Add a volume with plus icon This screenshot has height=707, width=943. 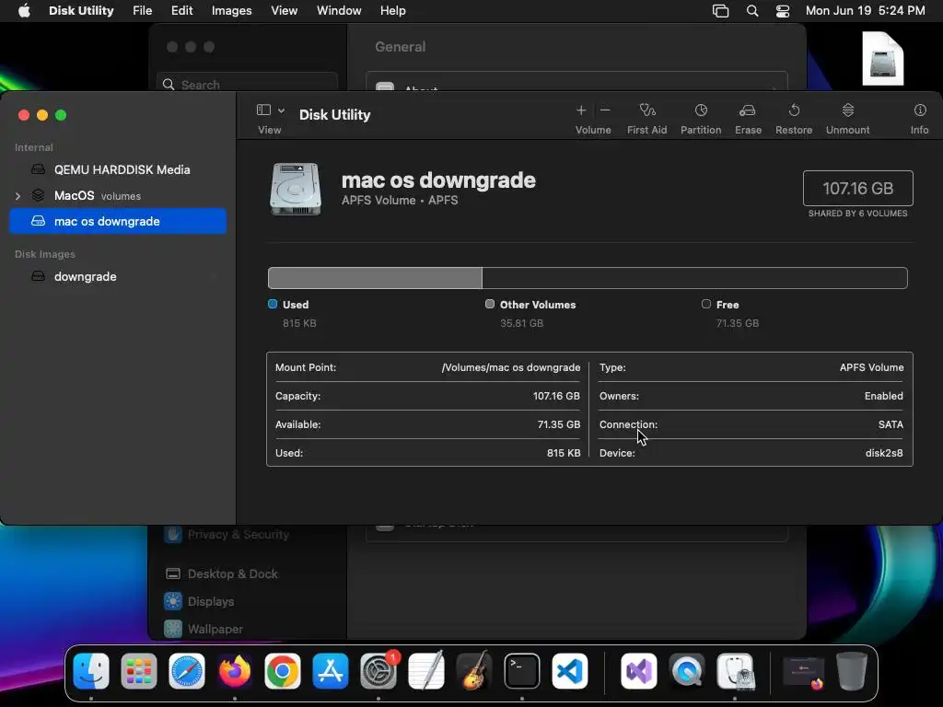coord(581,110)
